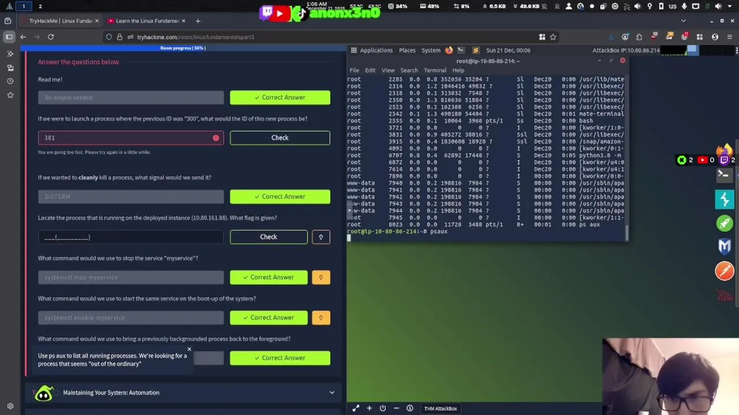
Task: Launch Firefox from the AttackBox panel
Action: pos(449,50)
